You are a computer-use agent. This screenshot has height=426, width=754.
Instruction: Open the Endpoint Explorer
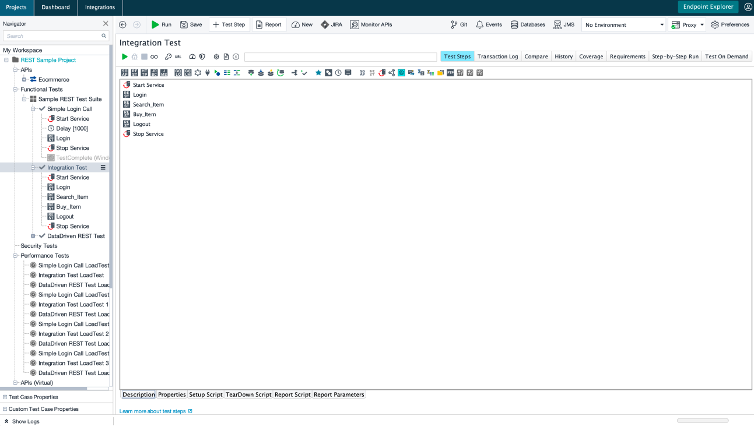[708, 6]
